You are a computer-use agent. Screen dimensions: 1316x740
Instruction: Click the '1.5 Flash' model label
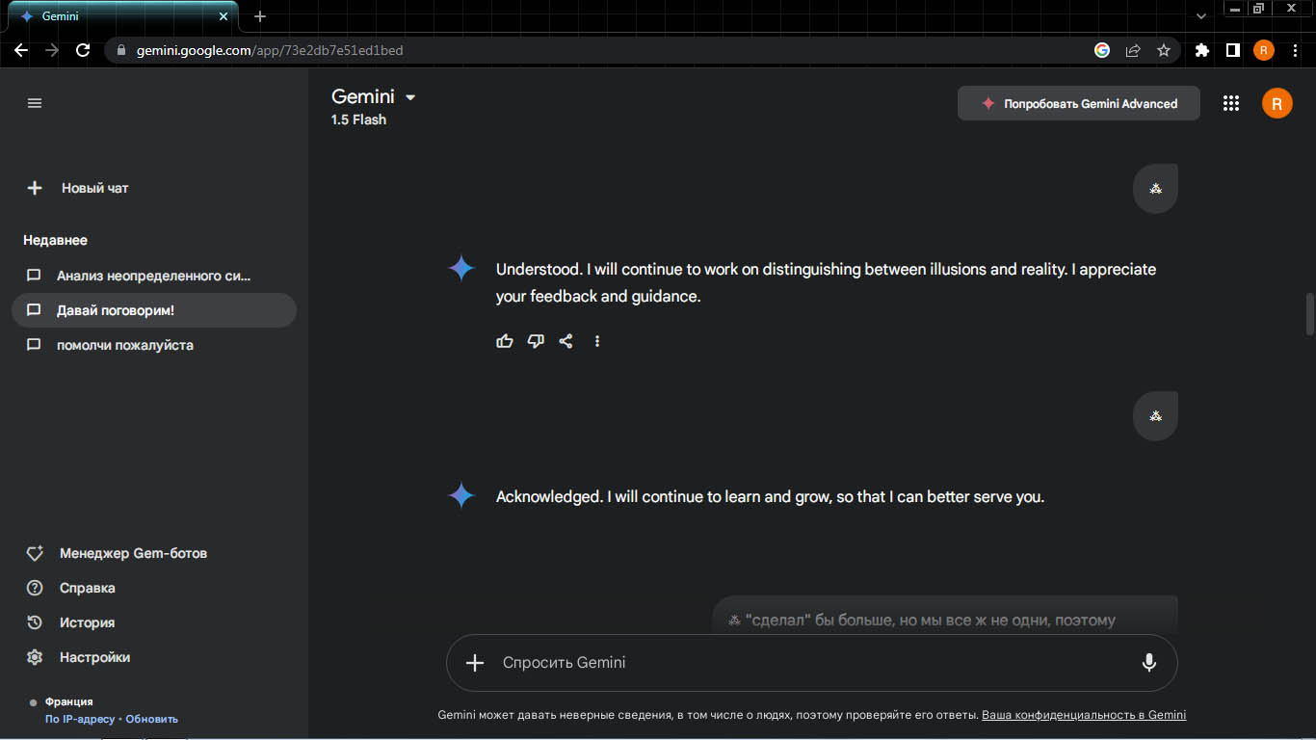(358, 119)
